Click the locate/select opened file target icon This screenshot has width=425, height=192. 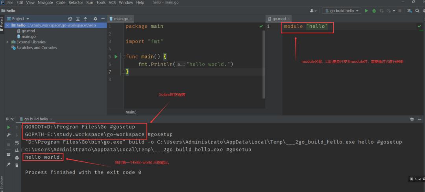70,18
